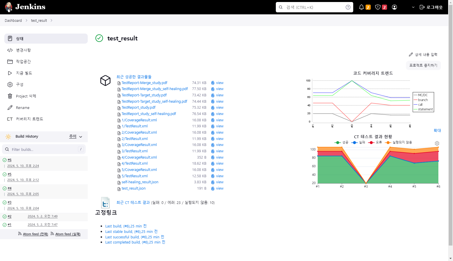Click the 추이 trend link
The image size is (453, 261).
coord(73,137)
